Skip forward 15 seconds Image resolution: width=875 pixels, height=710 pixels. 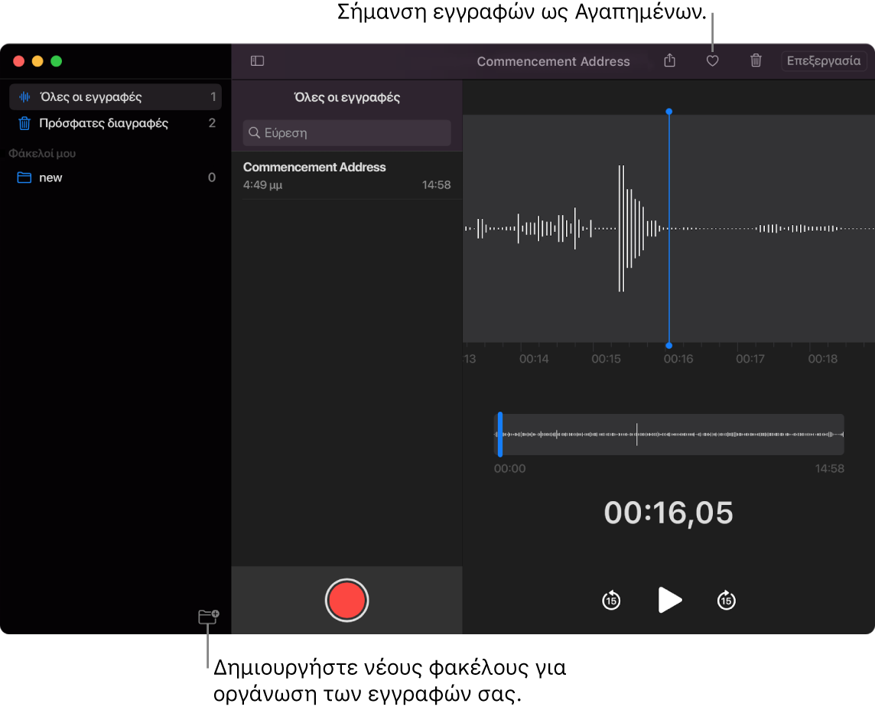click(x=726, y=600)
